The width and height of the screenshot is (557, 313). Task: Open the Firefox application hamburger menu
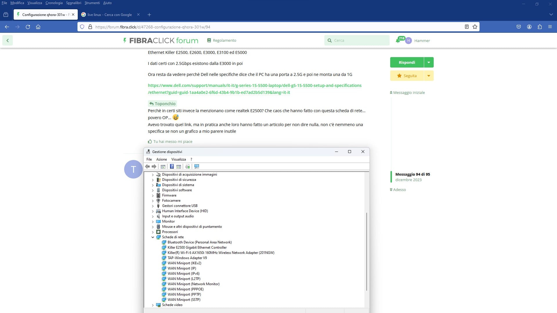[x=550, y=27]
